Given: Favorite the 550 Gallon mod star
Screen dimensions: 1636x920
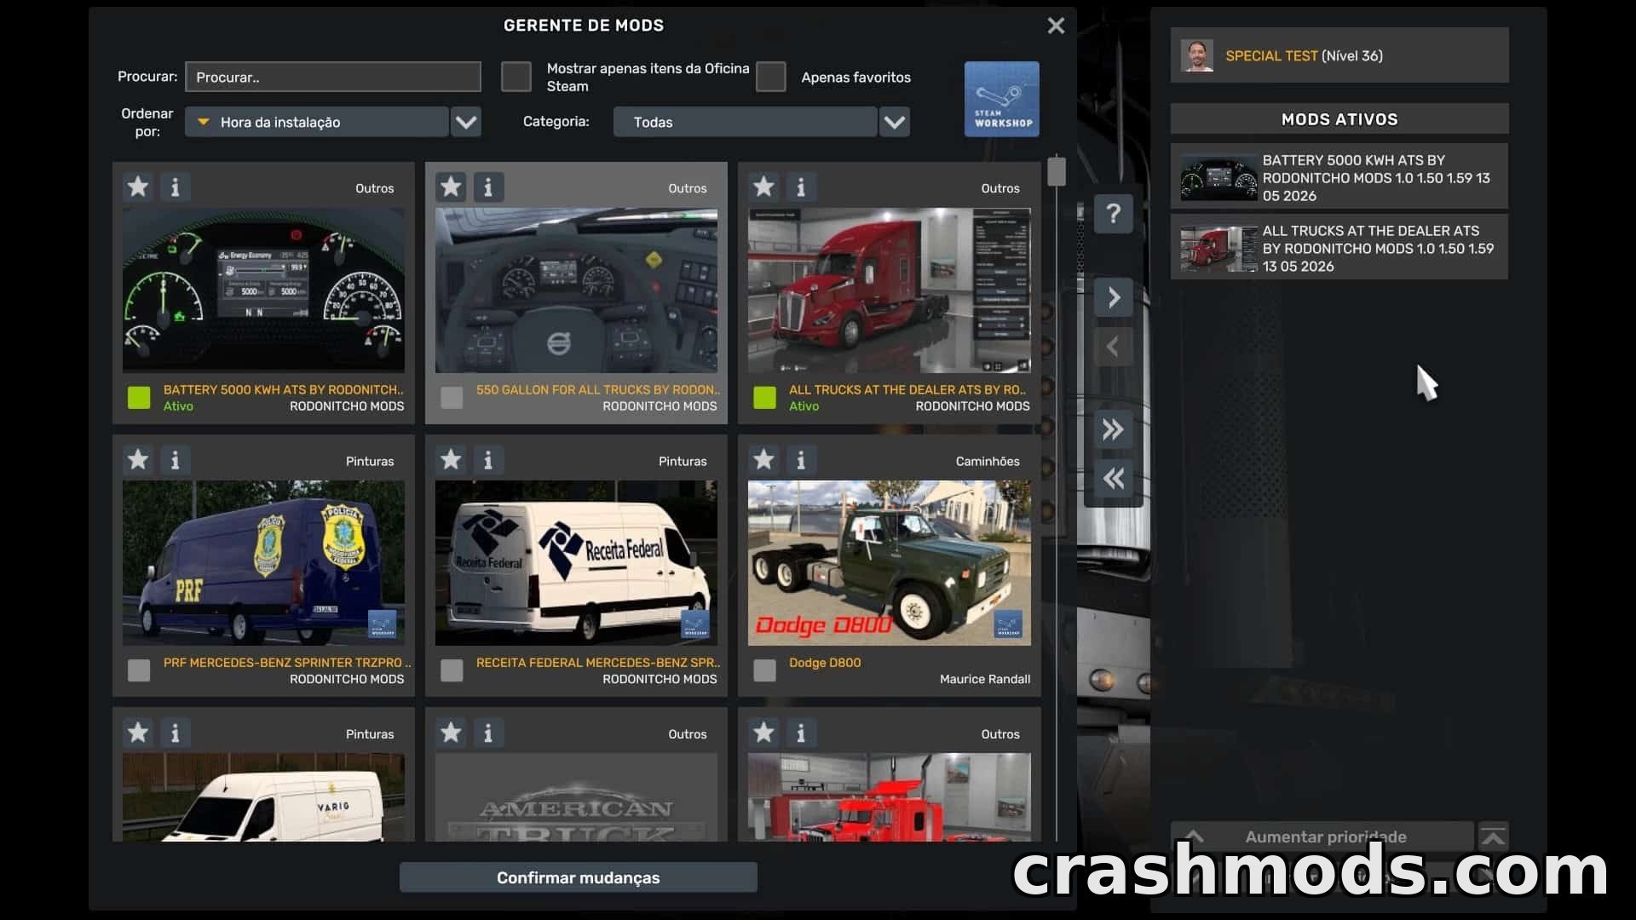Looking at the screenshot, I should [x=451, y=187].
